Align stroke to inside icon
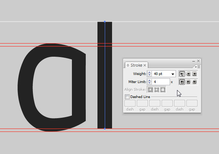The image size is (219, 154). point(157,90)
